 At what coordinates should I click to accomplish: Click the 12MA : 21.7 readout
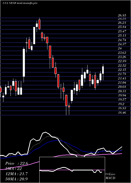click(16, 174)
